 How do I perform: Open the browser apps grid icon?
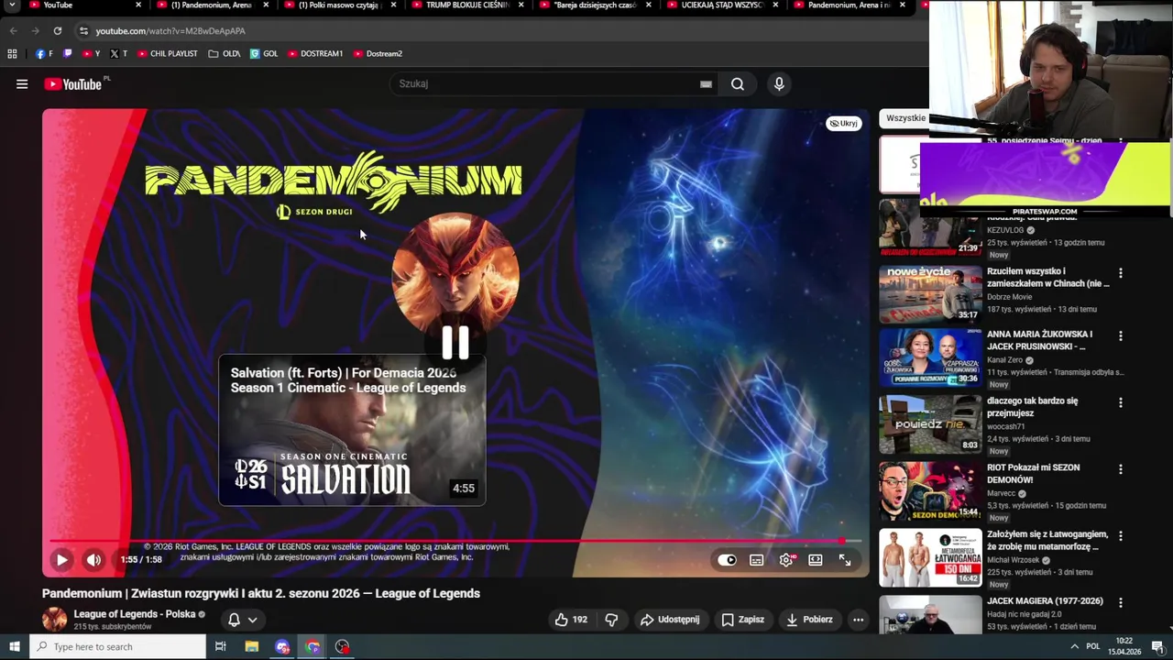(x=12, y=54)
